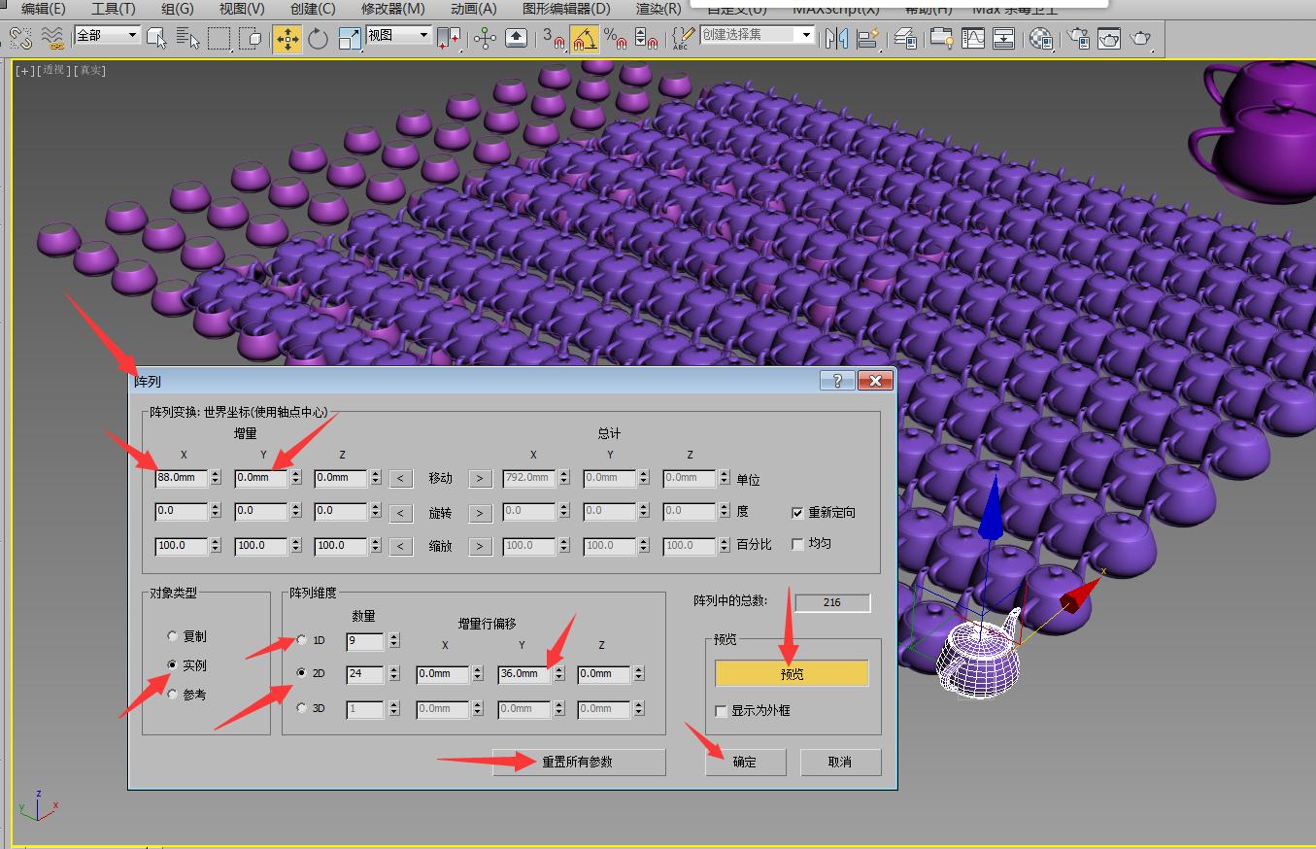Open the 修改器(M) menu
1316x849 pixels.
click(x=392, y=9)
